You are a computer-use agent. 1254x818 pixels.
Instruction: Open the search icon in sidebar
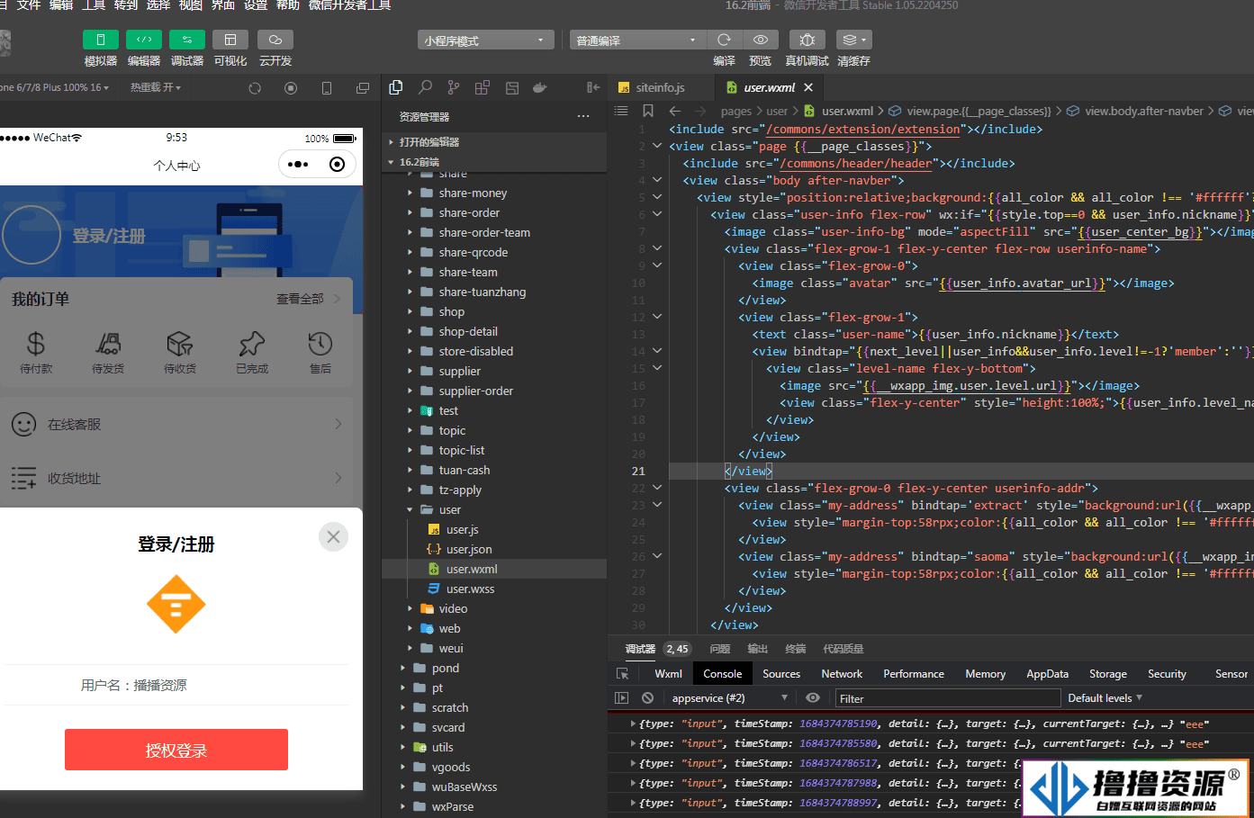pos(425,87)
